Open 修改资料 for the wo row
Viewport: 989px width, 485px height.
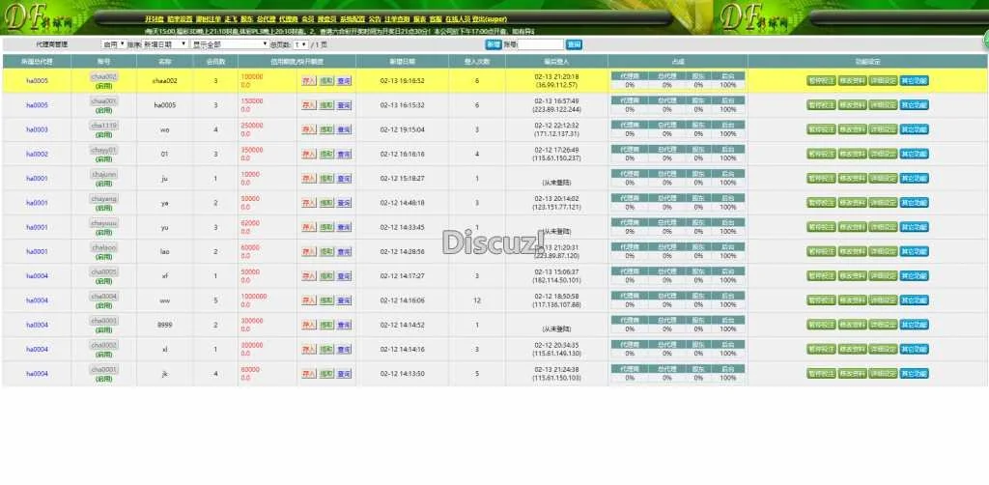pyautogui.click(x=852, y=129)
